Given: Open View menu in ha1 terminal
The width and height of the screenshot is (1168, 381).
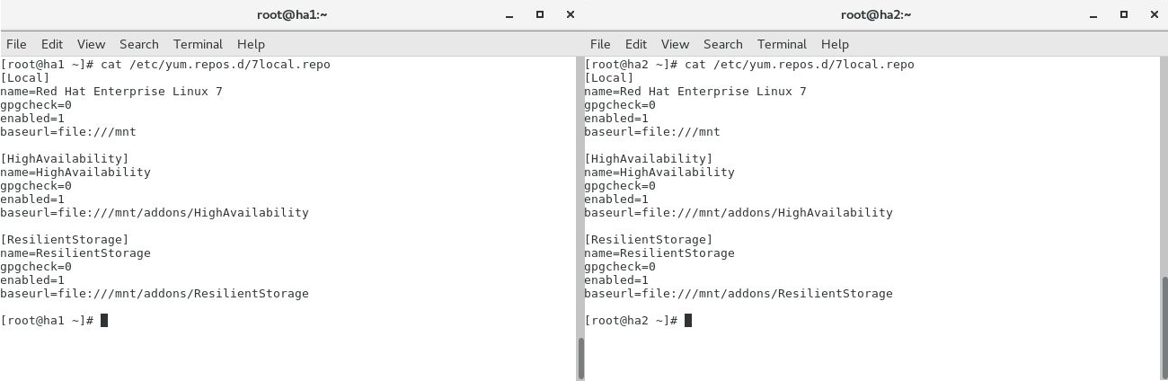Looking at the screenshot, I should pos(91,44).
